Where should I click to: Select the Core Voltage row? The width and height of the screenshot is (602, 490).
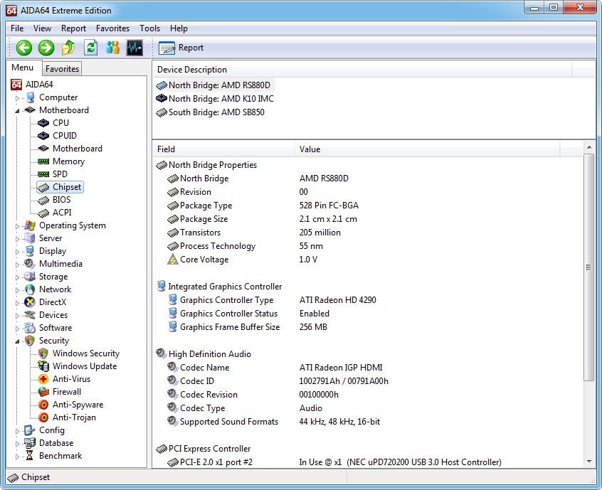coord(369,260)
